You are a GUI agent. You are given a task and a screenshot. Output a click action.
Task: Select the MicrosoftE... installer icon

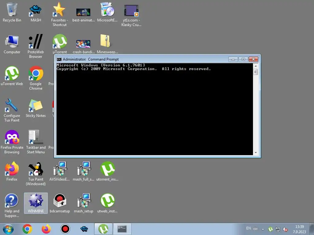[107, 12]
